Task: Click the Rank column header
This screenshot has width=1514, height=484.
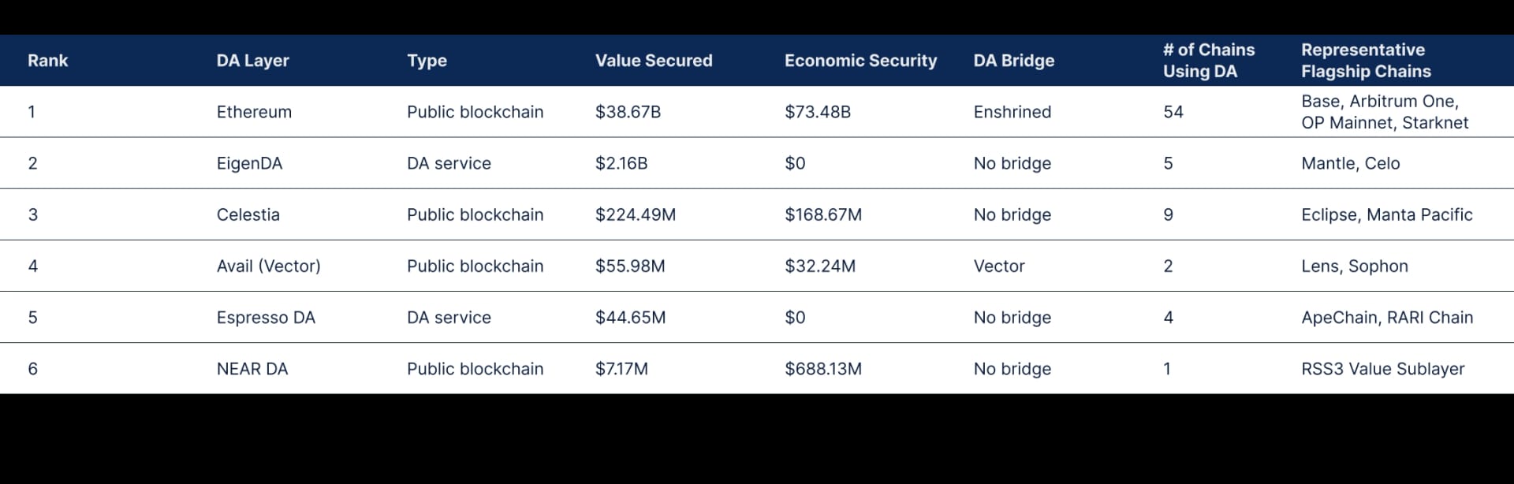Action: click(48, 61)
